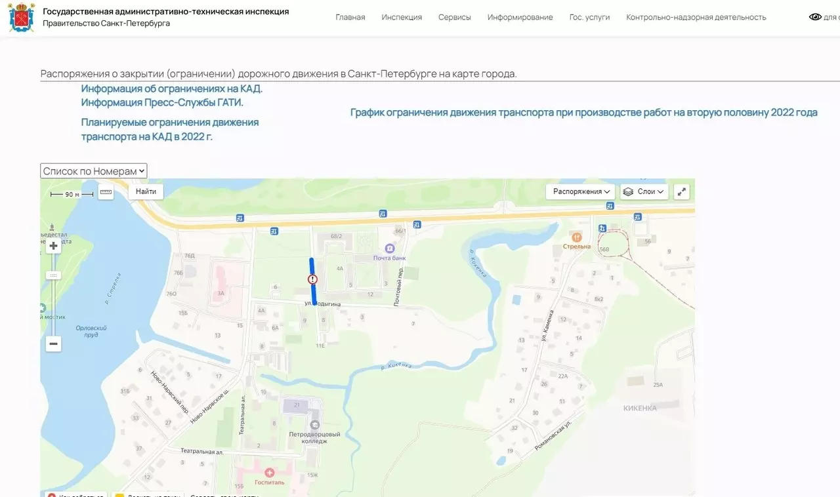Viewport: 840px width, 497px height.
Task: Expand map to fullscreen mode
Action: coord(682,191)
